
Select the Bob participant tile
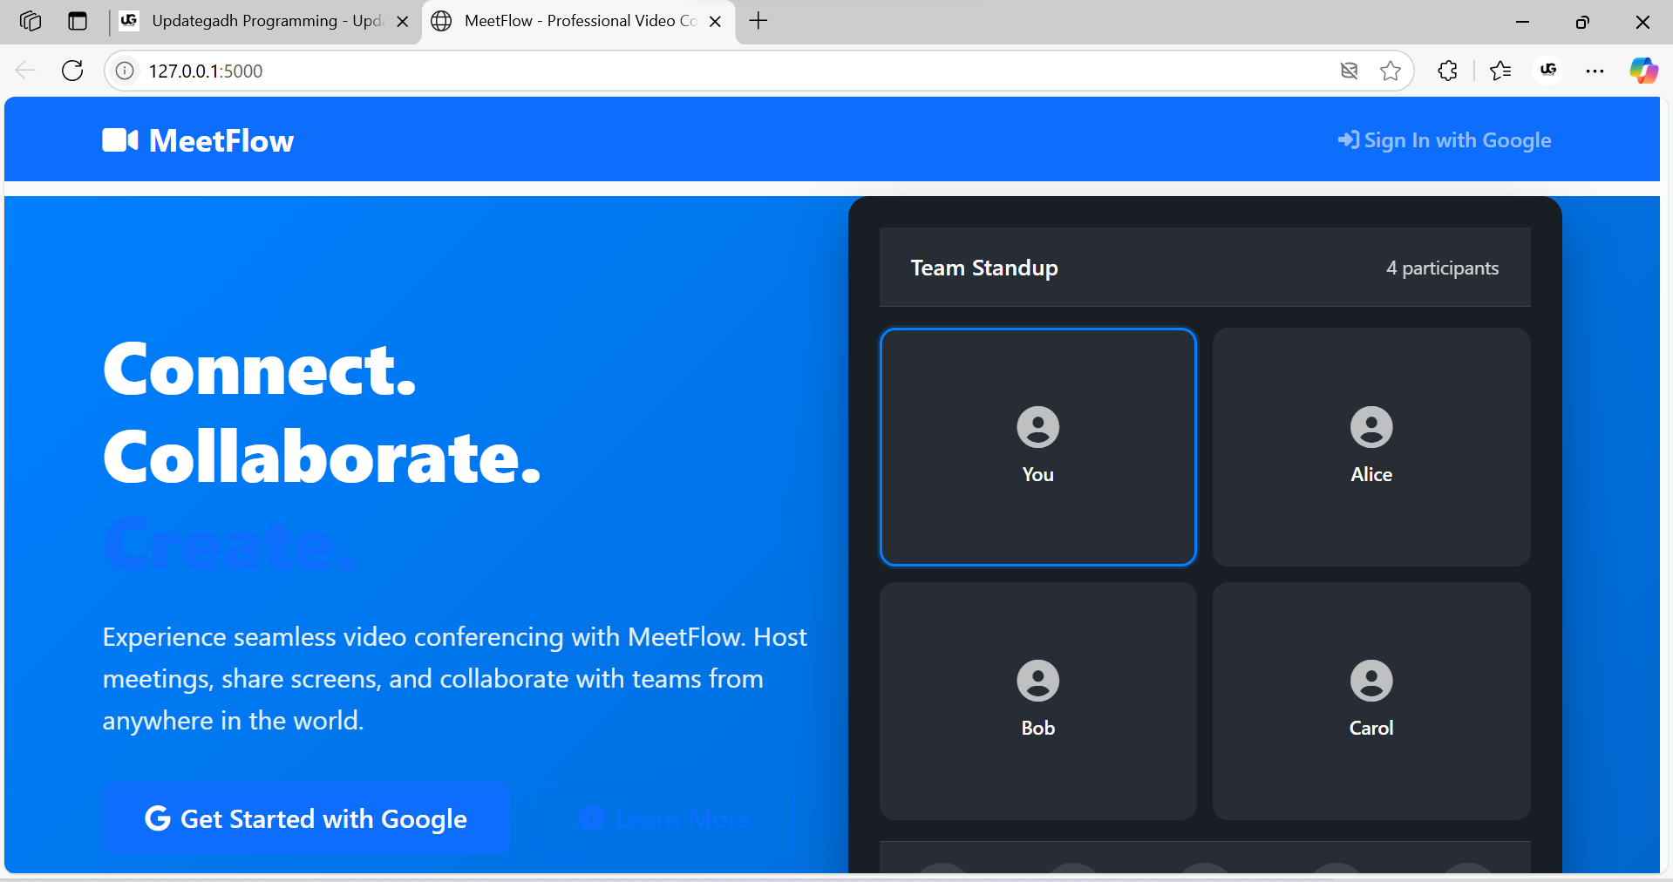tap(1037, 701)
